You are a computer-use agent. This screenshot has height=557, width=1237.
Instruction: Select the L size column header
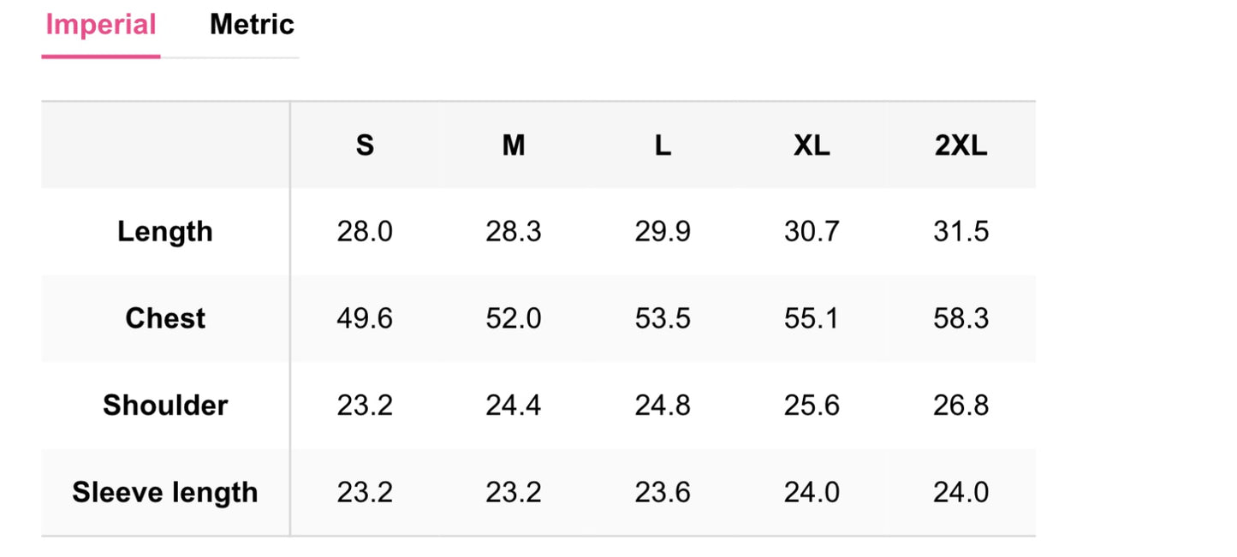[x=663, y=146]
